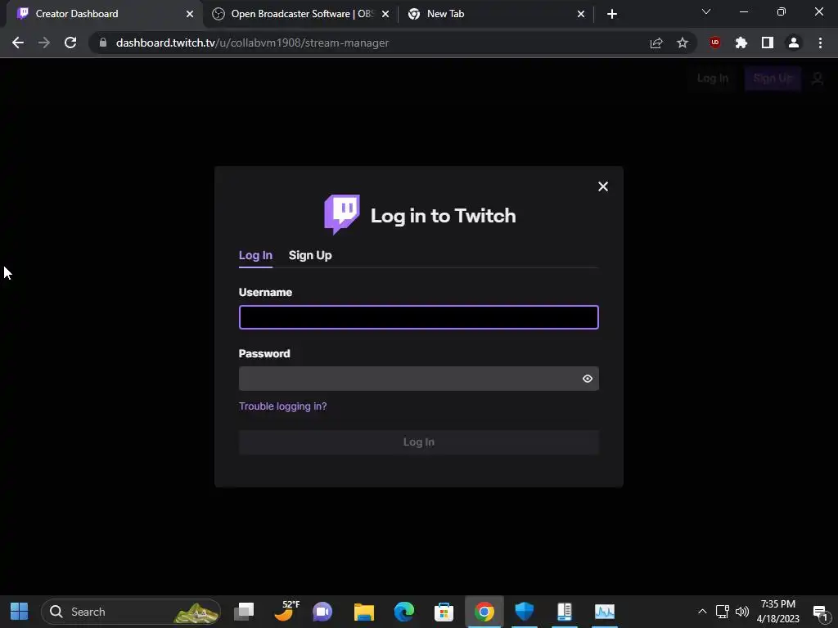Click the taskbar Search box

coord(130,612)
